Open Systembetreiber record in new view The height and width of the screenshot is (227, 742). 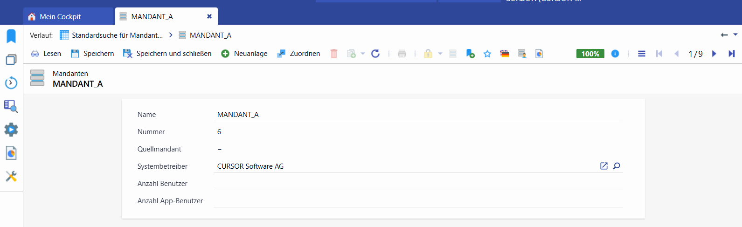point(604,166)
